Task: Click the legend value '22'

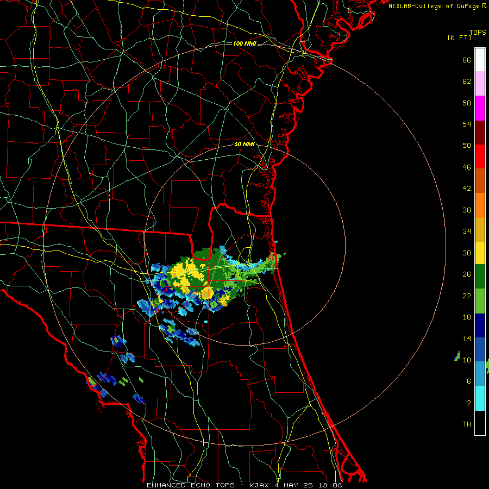Action: pos(467,296)
